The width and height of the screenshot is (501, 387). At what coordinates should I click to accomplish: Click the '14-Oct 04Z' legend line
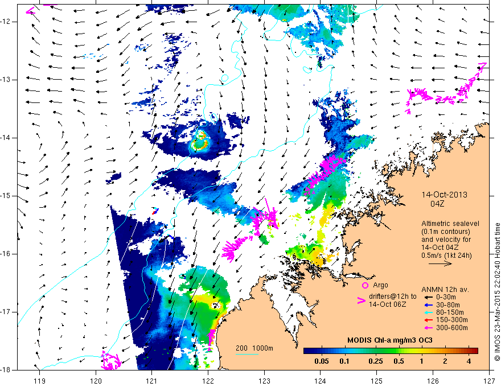tap(440, 248)
